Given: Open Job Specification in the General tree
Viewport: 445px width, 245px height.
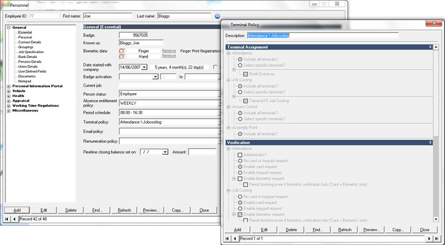Looking at the screenshot, I should click(31, 52).
